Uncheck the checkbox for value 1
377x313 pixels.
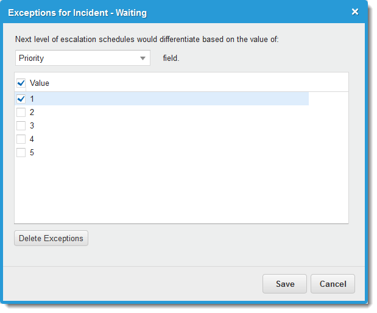click(x=21, y=99)
